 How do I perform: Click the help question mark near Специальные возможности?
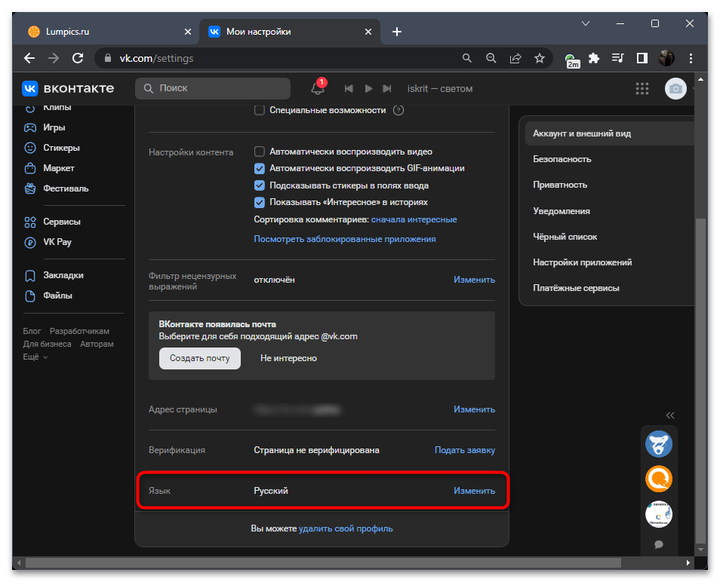point(398,111)
